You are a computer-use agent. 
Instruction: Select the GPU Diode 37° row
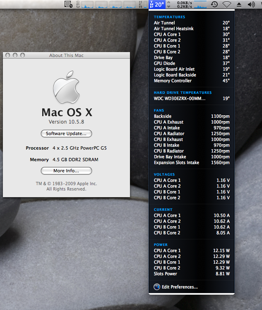click(x=192, y=63)
